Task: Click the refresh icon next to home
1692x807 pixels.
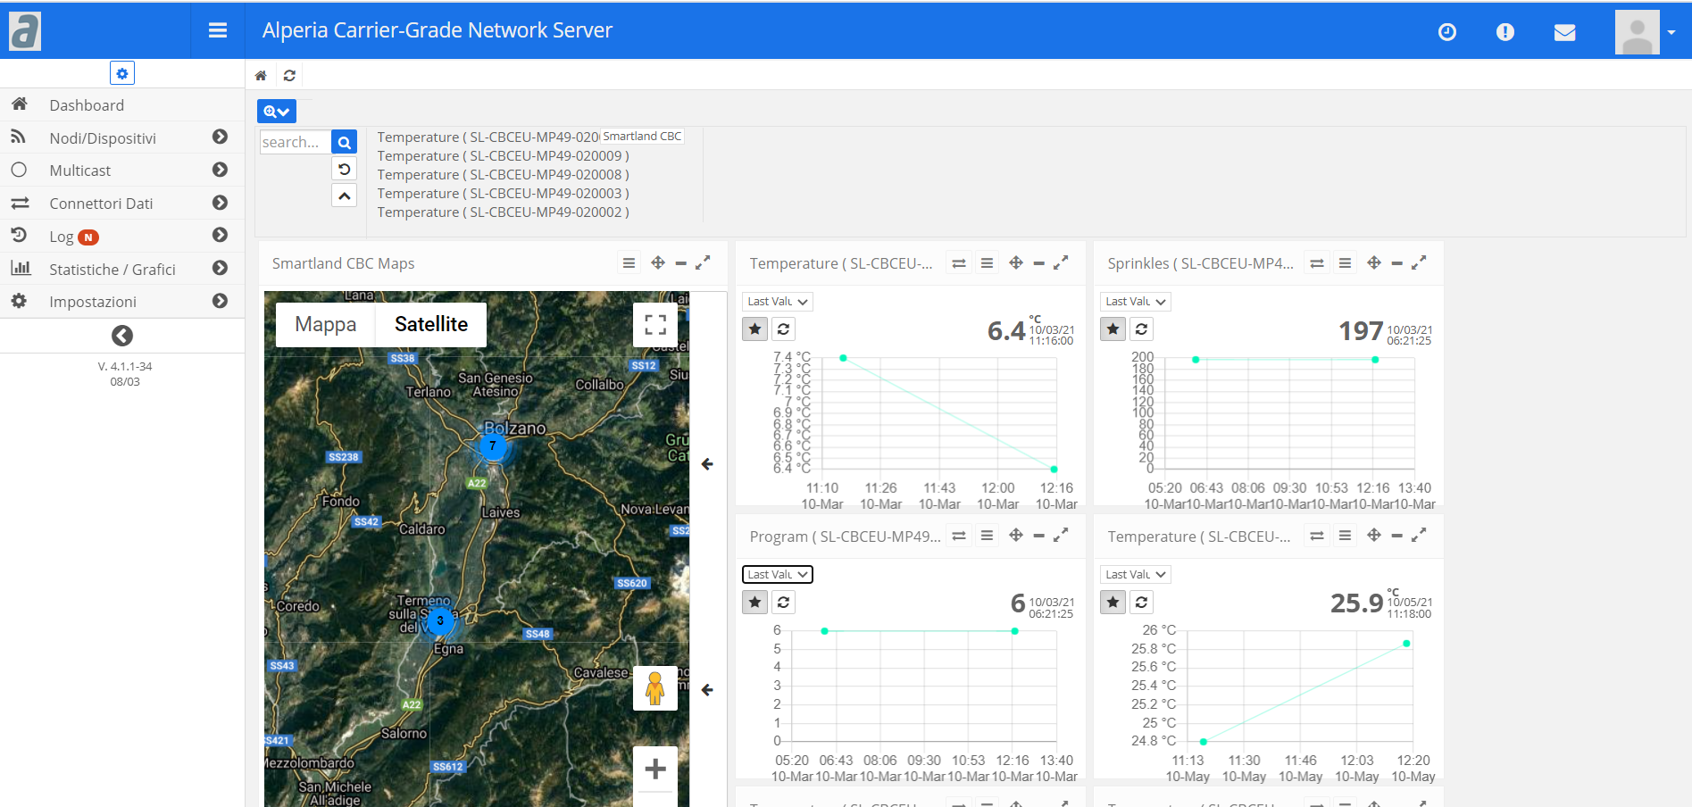Action: pos(289,76)
